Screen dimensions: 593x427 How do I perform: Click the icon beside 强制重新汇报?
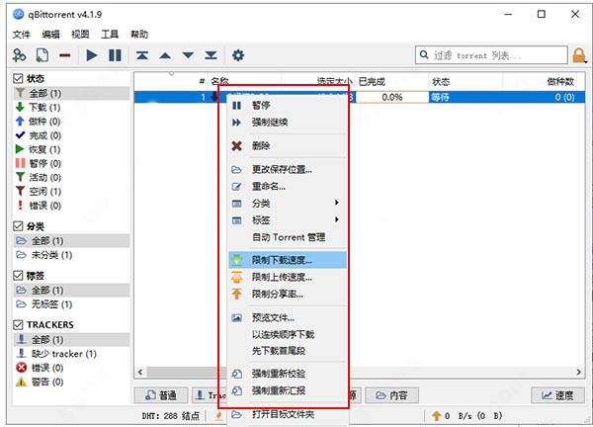237,390
